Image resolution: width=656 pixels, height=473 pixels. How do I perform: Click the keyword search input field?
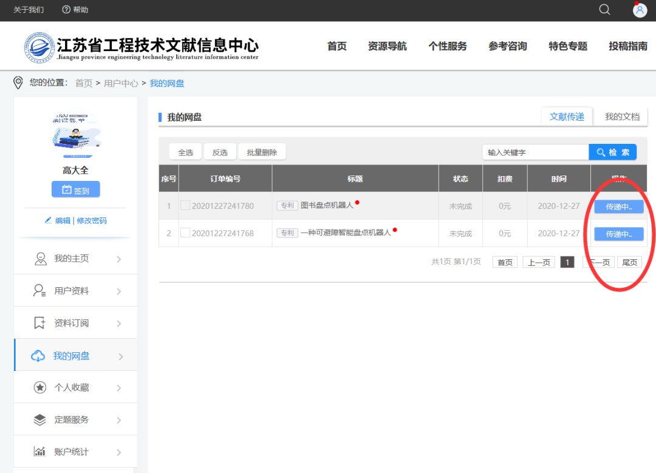[535, 151]
